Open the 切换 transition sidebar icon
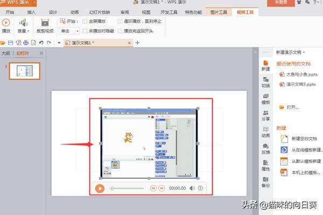This screenshot has width=323, height=215. (265, 82)
